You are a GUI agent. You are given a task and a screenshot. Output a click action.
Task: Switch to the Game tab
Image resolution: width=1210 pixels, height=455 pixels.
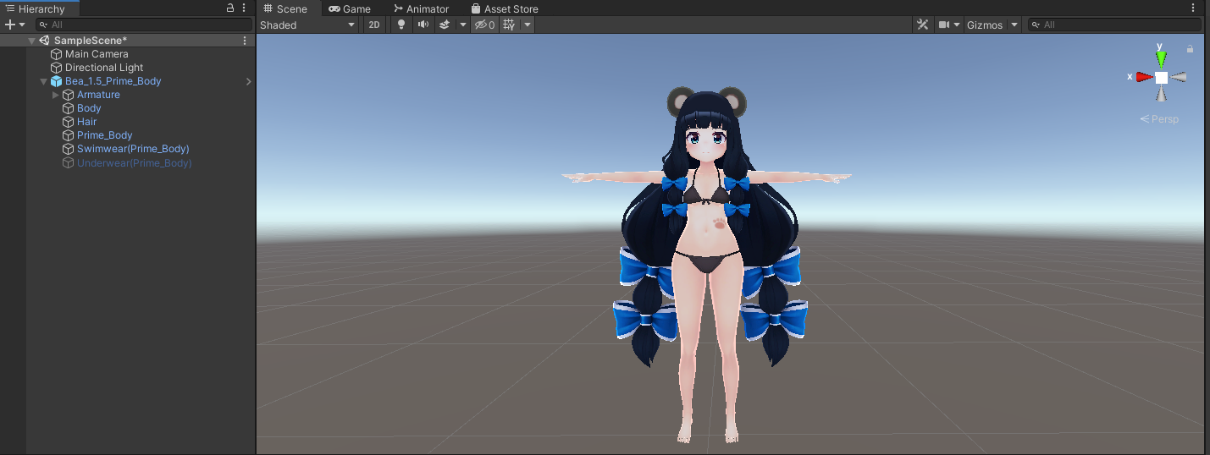(x=350, y=8)
